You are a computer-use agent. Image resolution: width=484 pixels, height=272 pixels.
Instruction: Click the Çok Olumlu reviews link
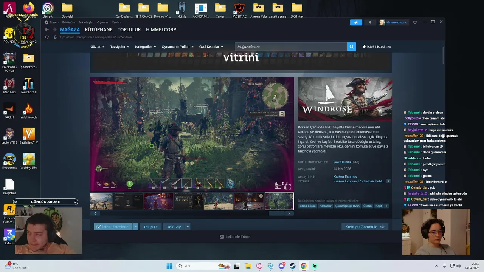coord(342,162)
